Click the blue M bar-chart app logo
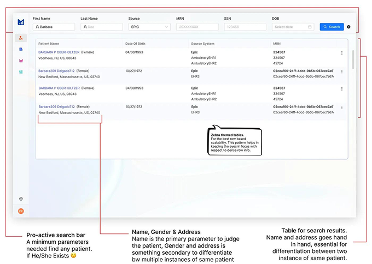This screenshot has width=372, height=264. 21,22
